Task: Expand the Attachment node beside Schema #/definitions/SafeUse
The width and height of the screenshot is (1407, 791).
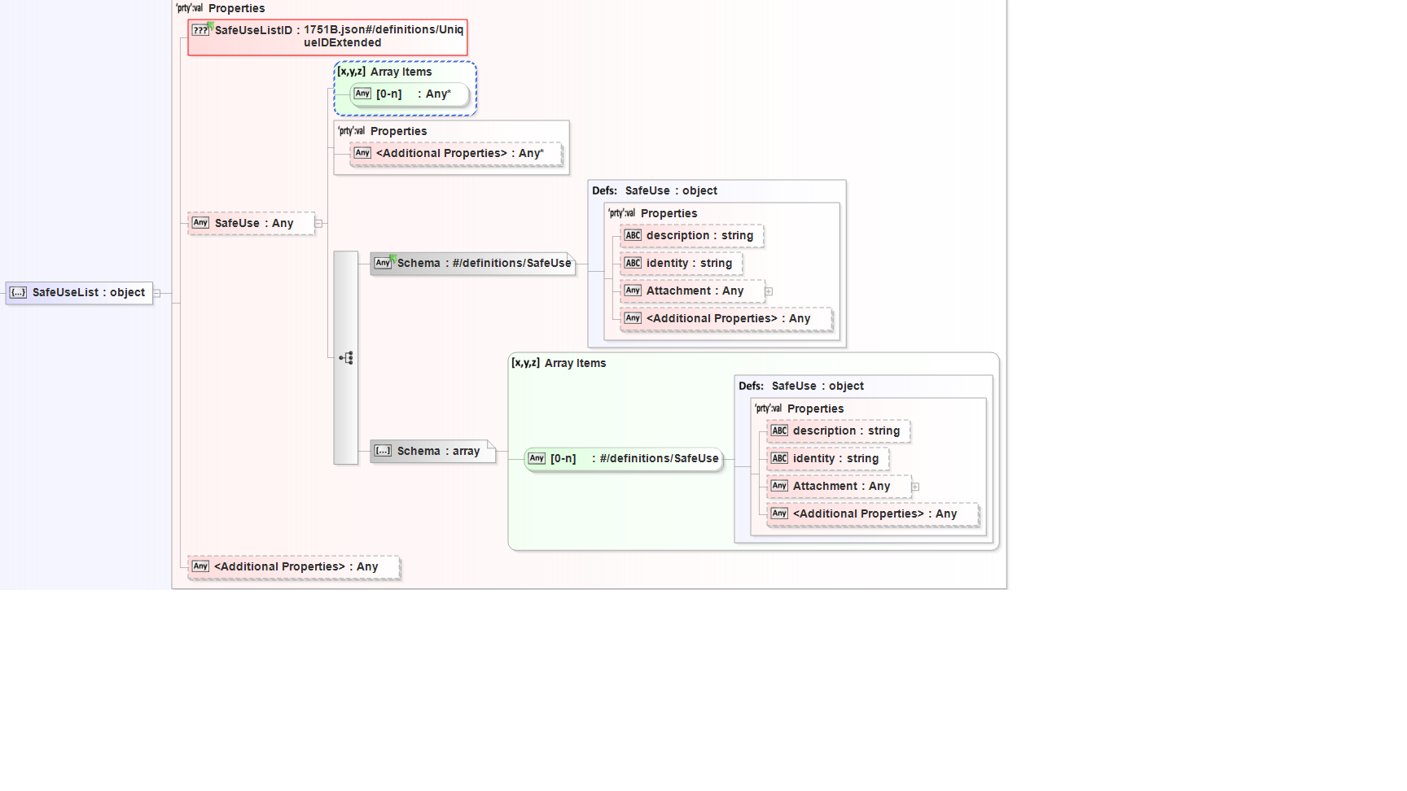Action: (769, 291)
